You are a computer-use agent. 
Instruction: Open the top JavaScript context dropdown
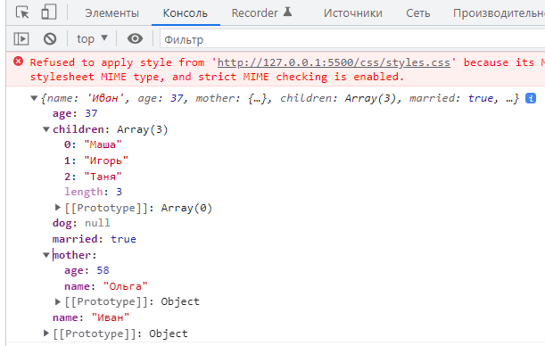[92, 38]
